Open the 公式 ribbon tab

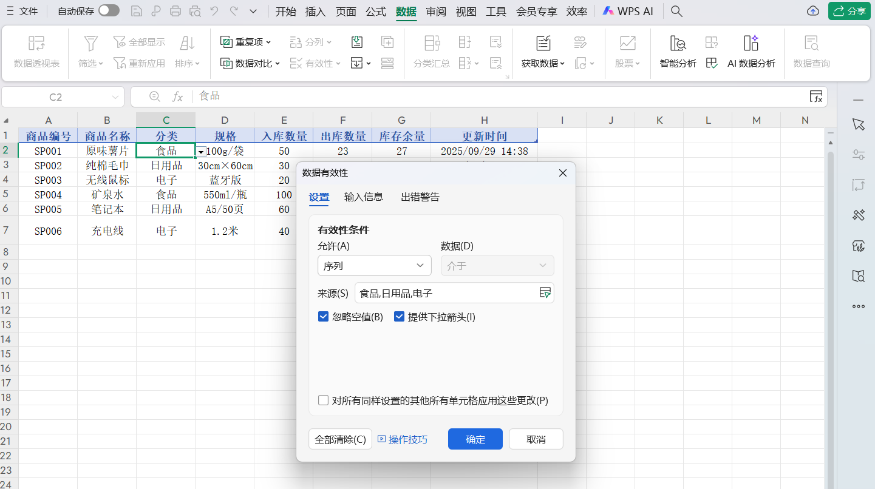tap(376, 12)
